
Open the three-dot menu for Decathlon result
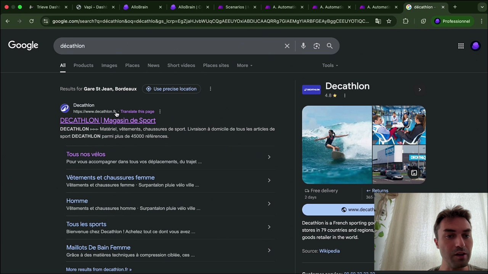pyautogui.click(x=160, y=112)
